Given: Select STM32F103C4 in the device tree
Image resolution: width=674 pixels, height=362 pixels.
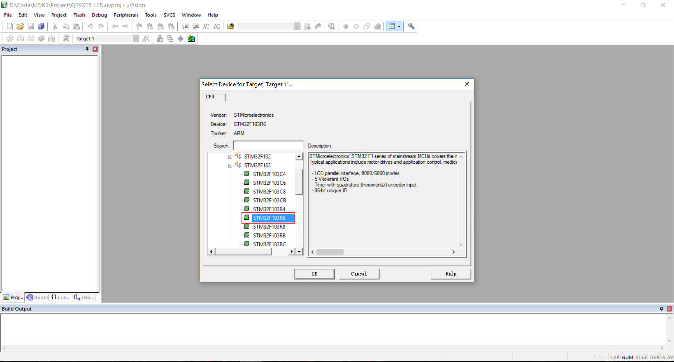Looking at the screenshot, I should (x=269, y=174).
